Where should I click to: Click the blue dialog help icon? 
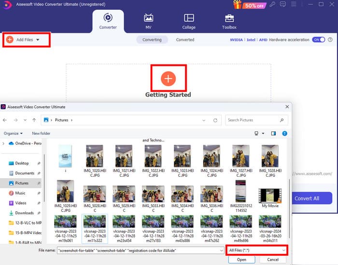point(284,133)
